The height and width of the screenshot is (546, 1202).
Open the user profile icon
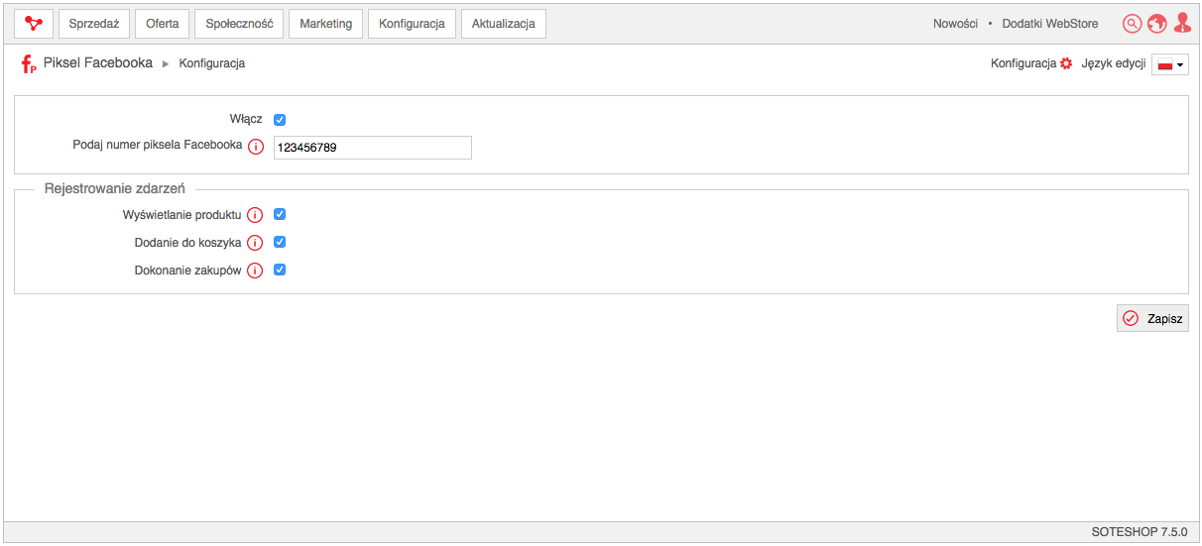click(1182, 24)
